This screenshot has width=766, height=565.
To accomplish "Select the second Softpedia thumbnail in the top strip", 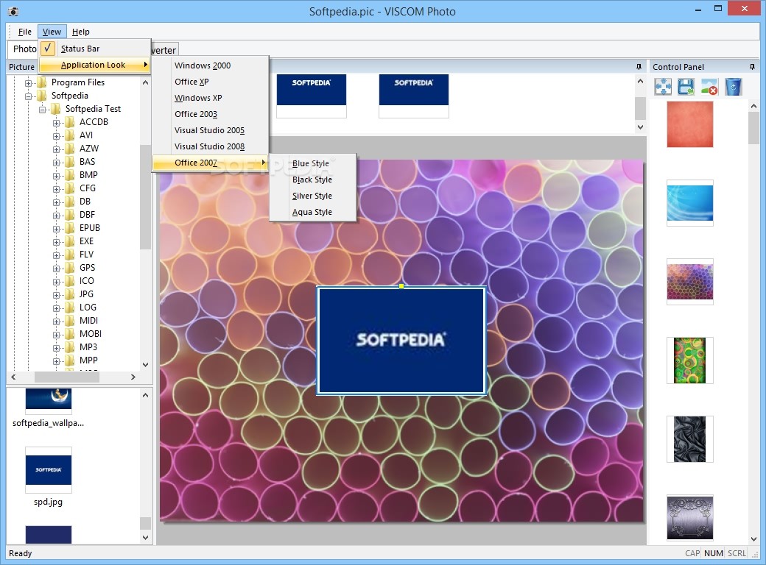I will click(414, 96).
